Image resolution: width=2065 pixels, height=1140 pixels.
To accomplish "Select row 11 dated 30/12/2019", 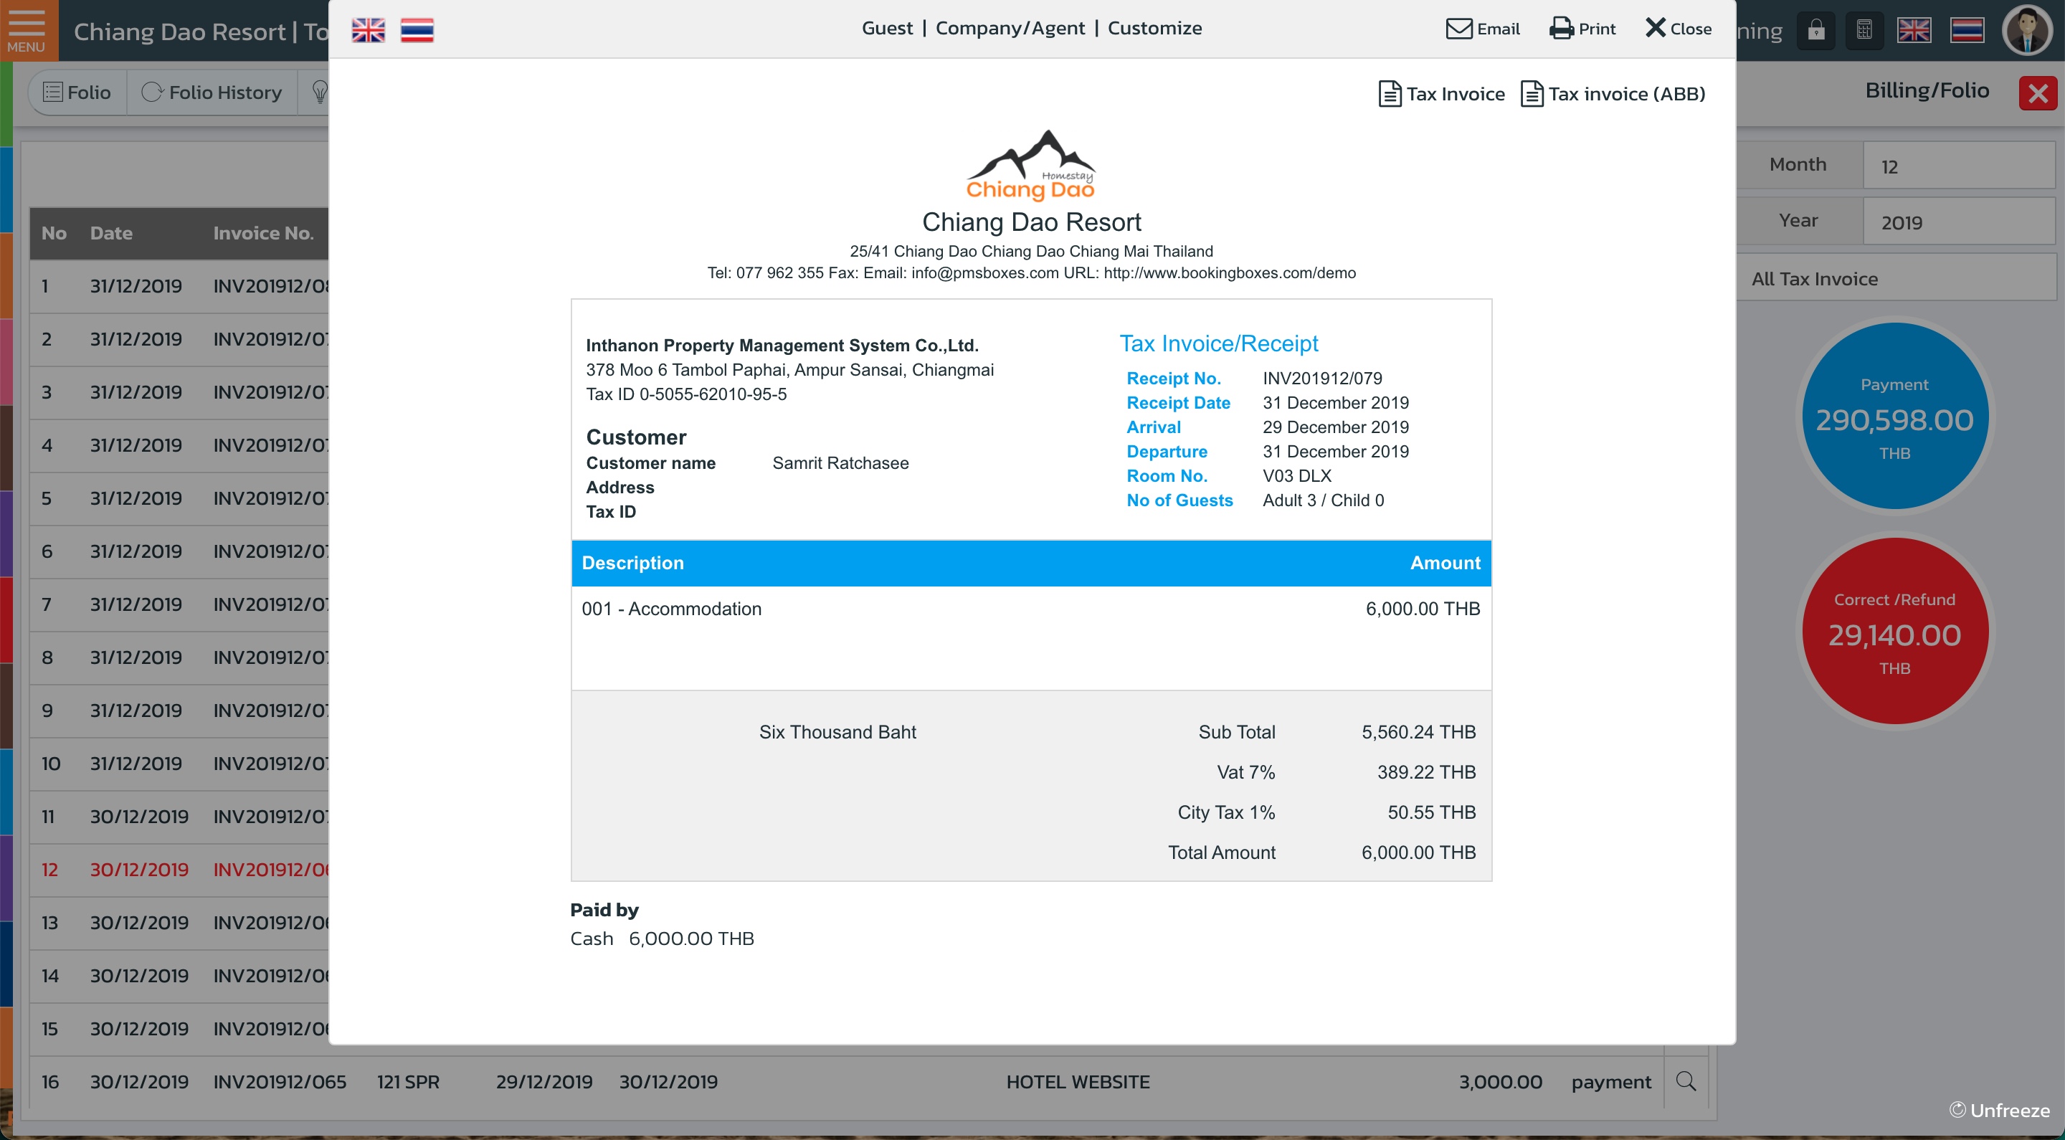I will pyautogui.click(x=179, y=816).
